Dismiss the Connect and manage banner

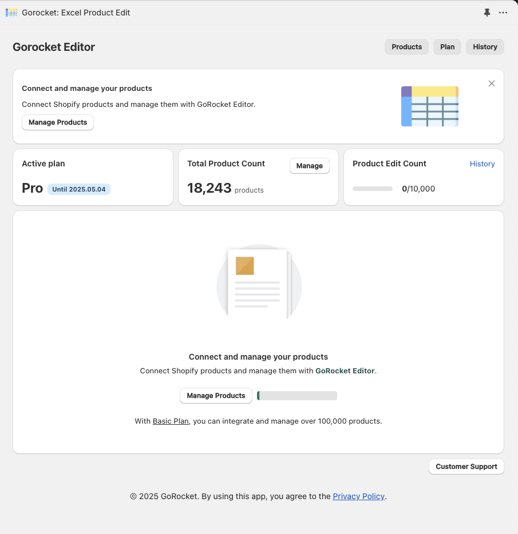tap(492, 83)
